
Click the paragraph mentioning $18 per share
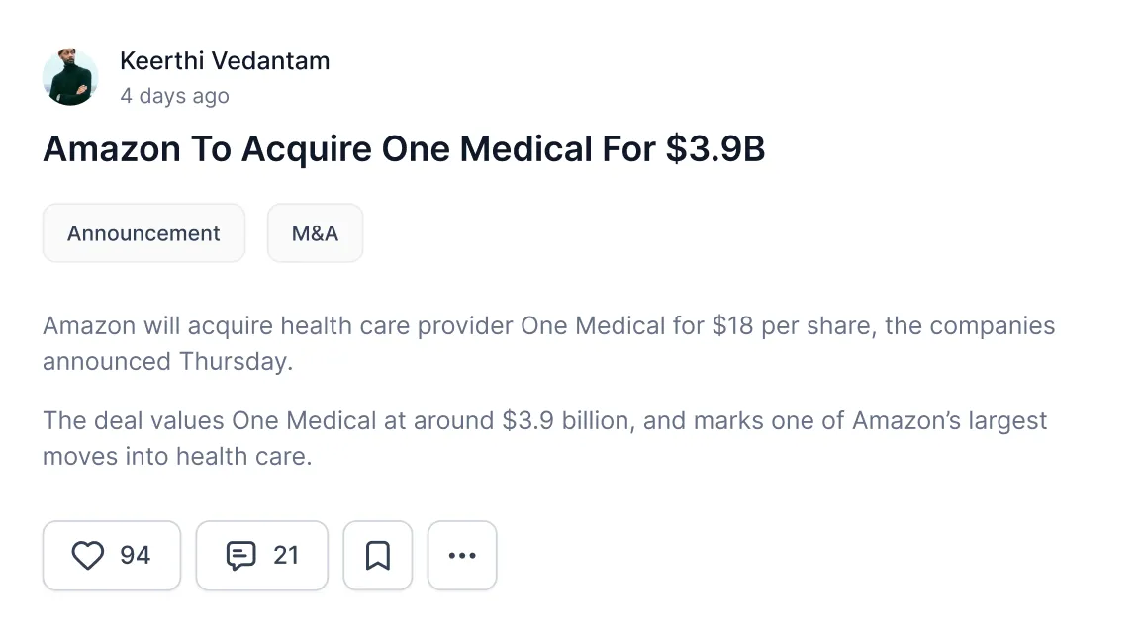(548, 343)
